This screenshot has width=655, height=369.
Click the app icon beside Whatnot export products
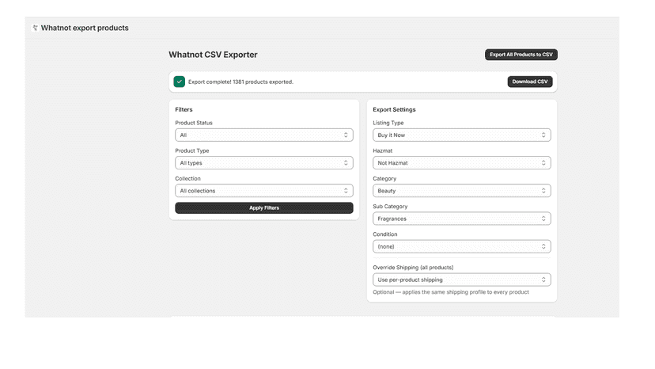click(x=35, y=28)
